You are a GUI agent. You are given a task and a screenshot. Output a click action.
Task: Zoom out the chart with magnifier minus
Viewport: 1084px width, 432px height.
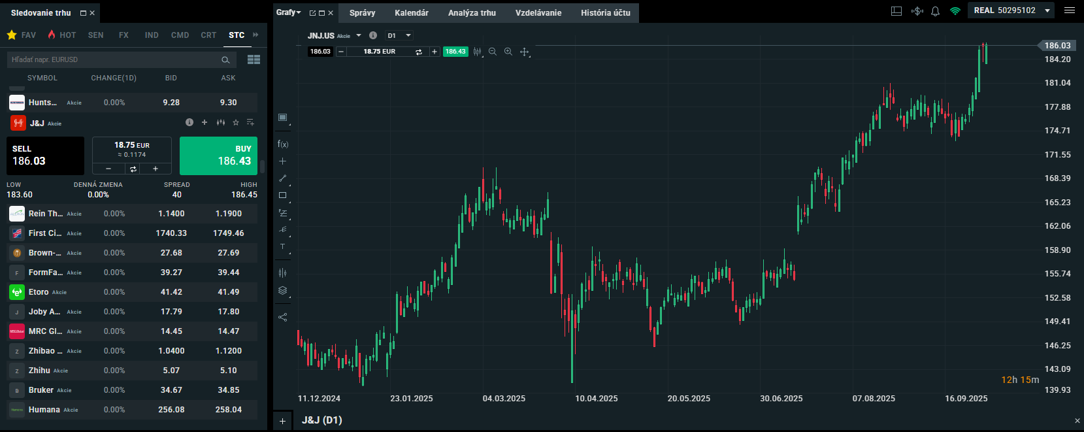click(493, 52)
